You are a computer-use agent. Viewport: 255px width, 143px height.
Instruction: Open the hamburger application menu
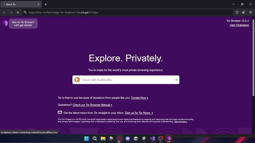251,12
